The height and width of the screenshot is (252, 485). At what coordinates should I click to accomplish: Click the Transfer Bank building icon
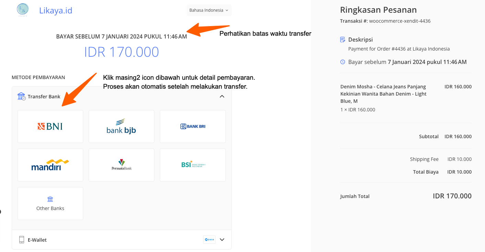(21, 96)
